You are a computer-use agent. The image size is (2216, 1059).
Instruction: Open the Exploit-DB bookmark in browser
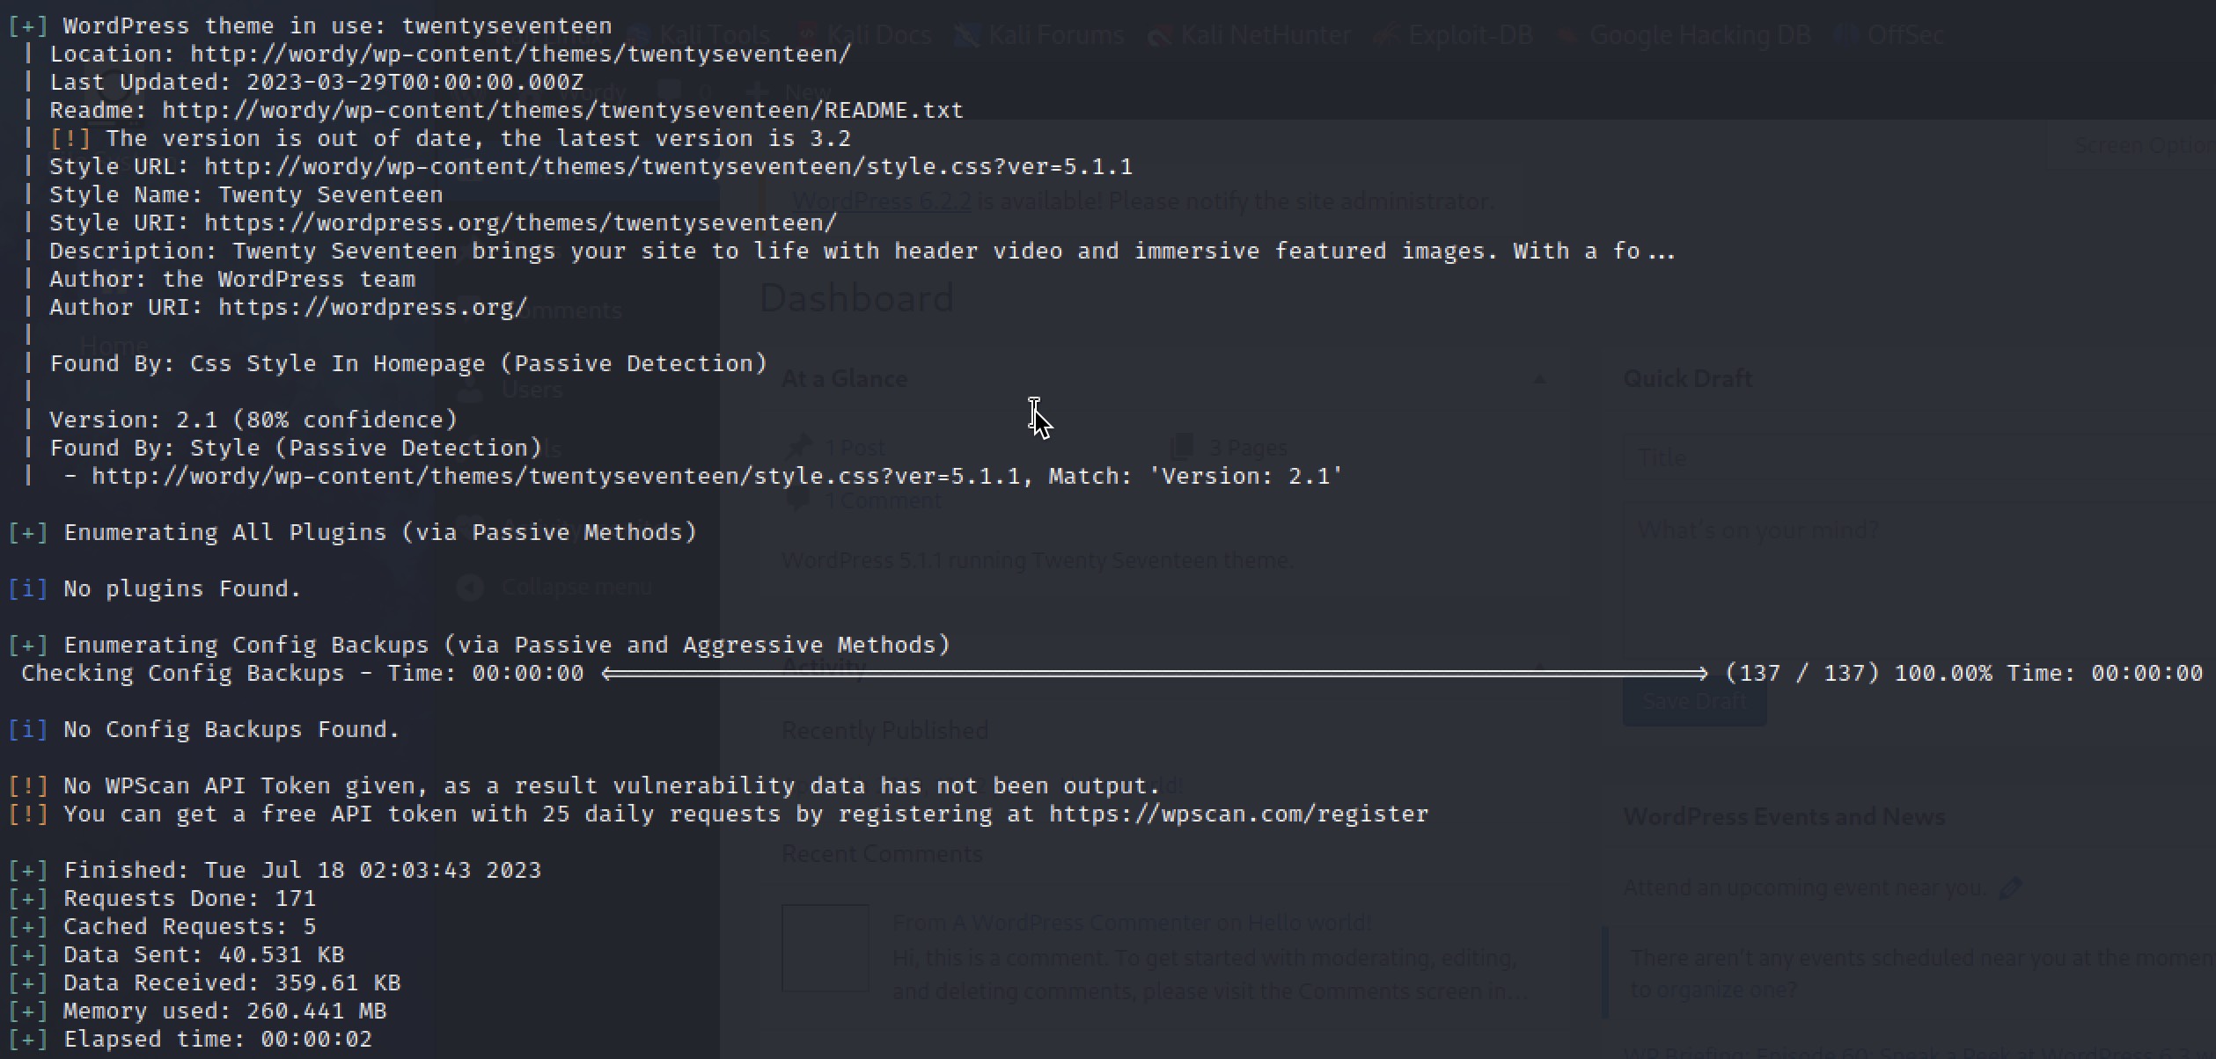coord(1454,35)
